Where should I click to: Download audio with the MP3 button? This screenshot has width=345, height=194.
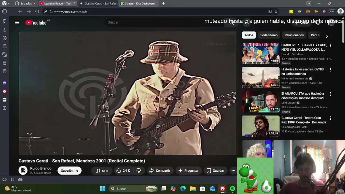coord(102,171)
